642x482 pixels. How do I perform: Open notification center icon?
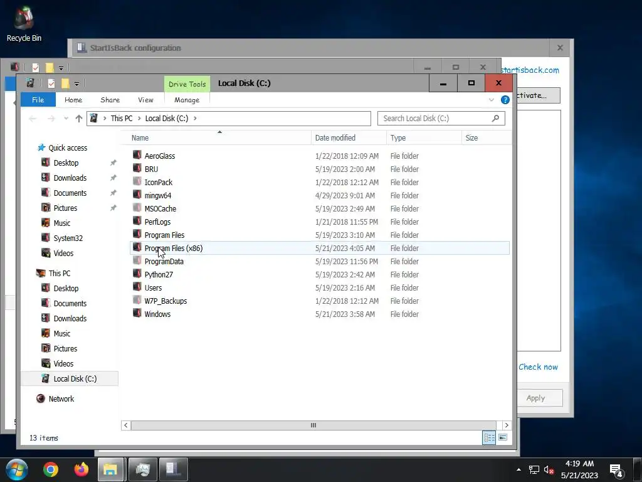[x=617, y=470]
